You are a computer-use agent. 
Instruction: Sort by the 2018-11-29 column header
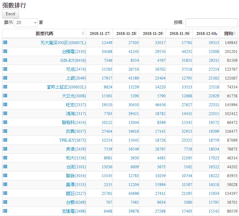pyautogui.click(x=152, y=33)
